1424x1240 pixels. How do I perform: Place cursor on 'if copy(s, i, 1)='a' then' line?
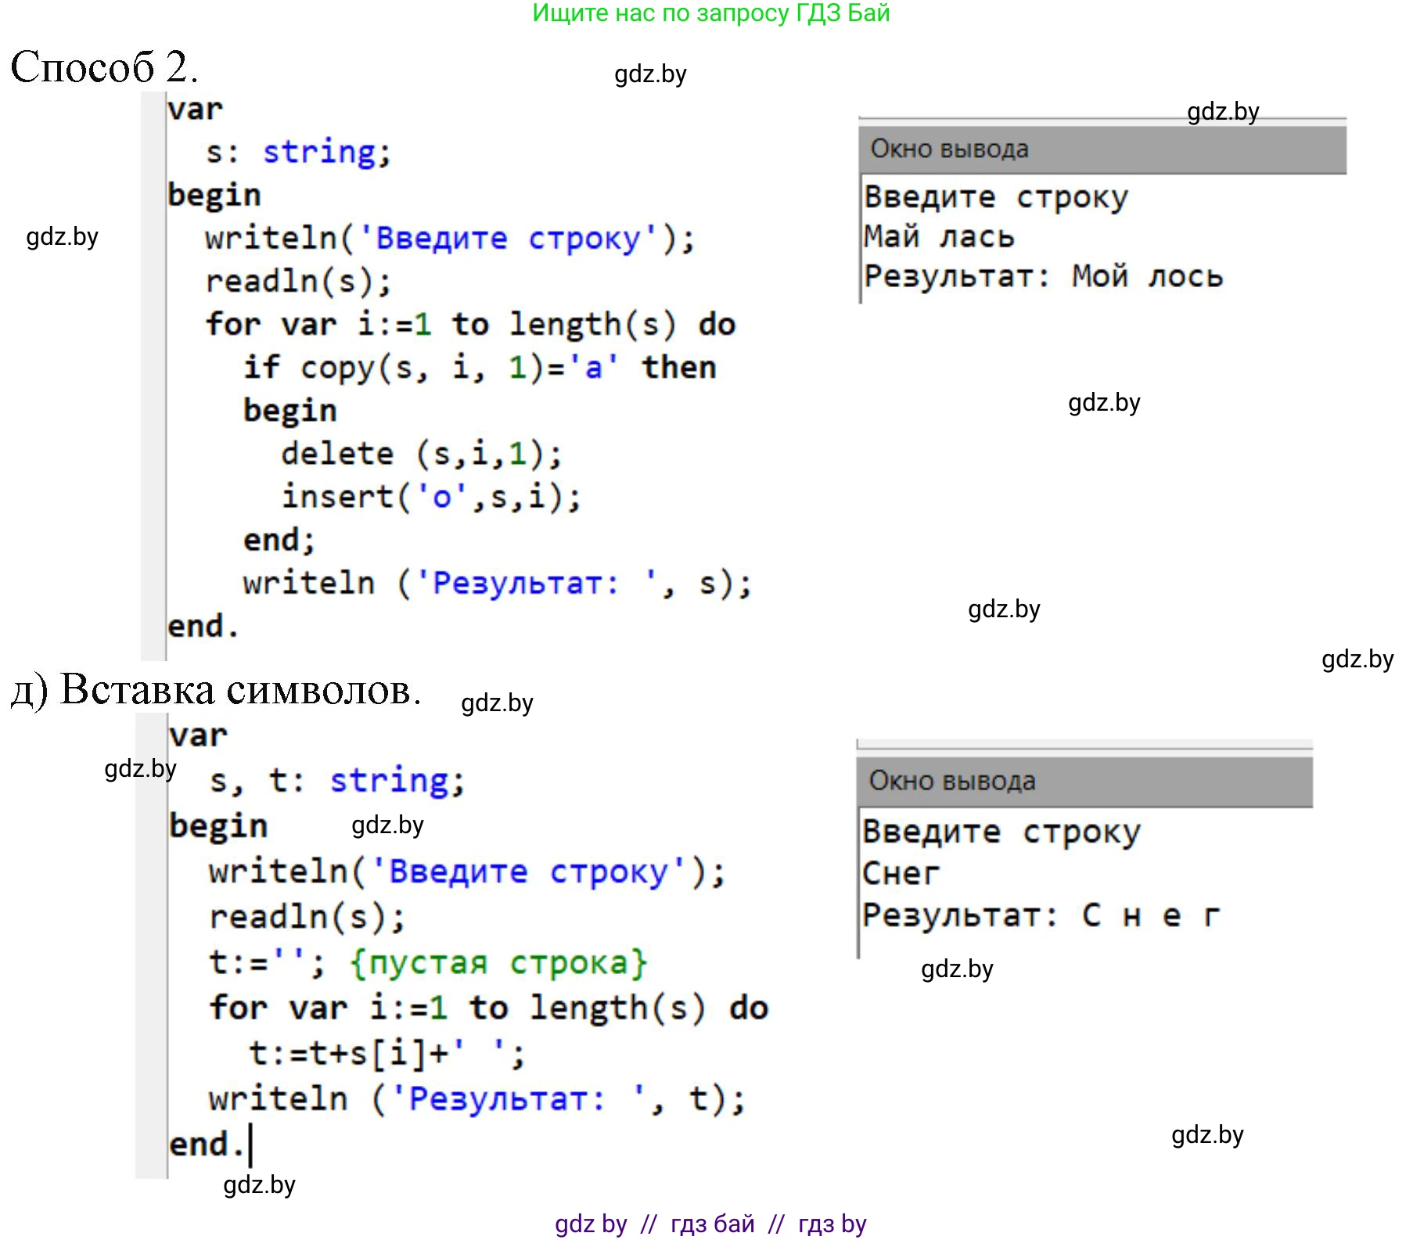tap(479, 367)
